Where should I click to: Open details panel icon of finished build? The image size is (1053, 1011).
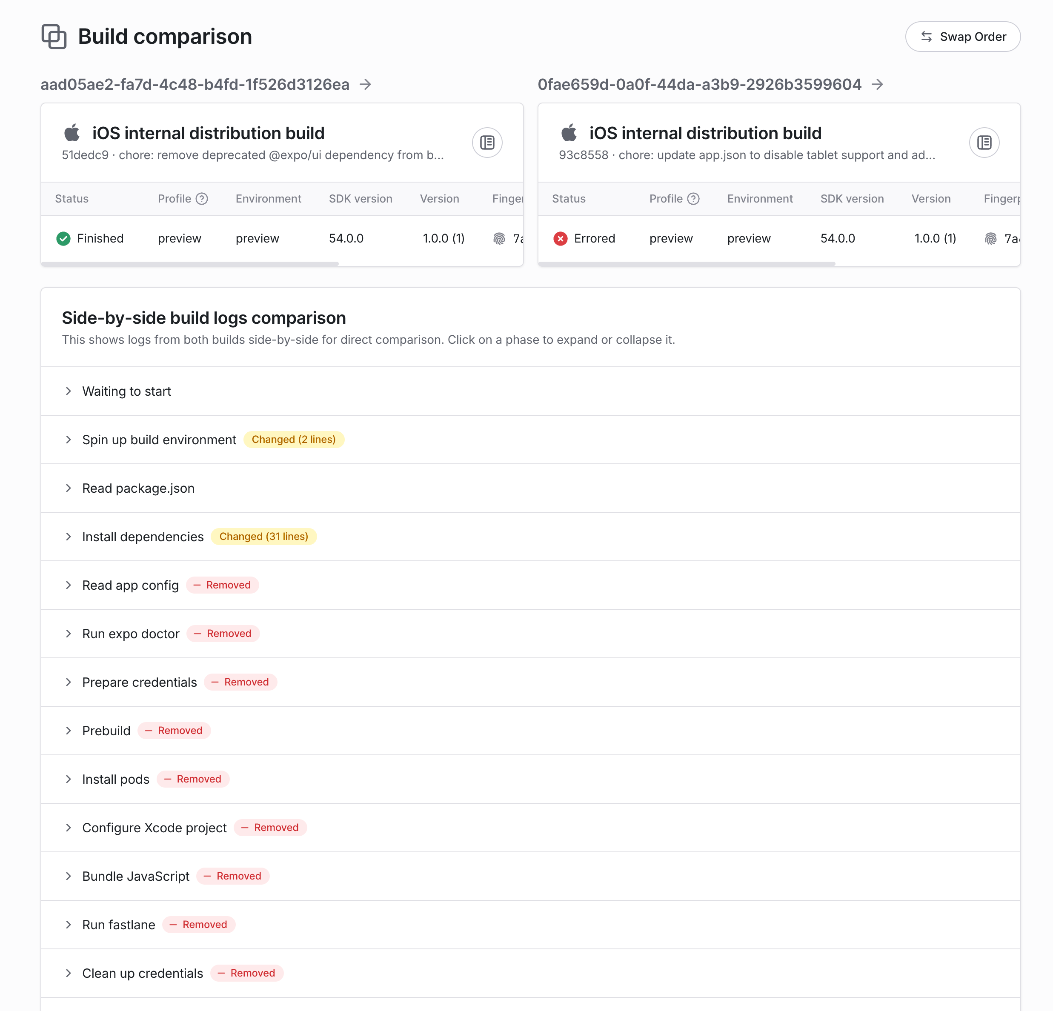[x=487, y=143]
